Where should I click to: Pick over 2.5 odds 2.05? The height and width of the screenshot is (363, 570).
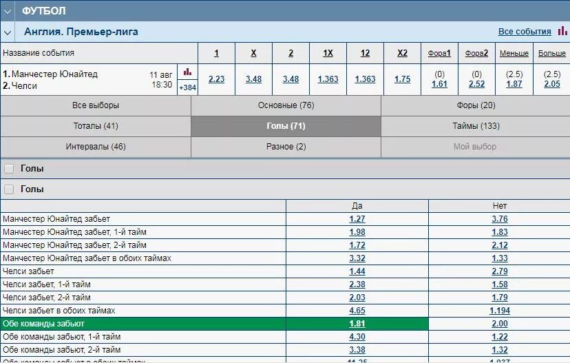click(552, 84)
